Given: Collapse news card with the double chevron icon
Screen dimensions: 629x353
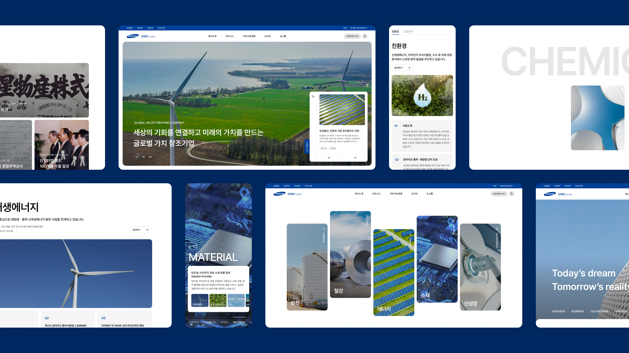Looking at the screenshot, I should [313, 96].
